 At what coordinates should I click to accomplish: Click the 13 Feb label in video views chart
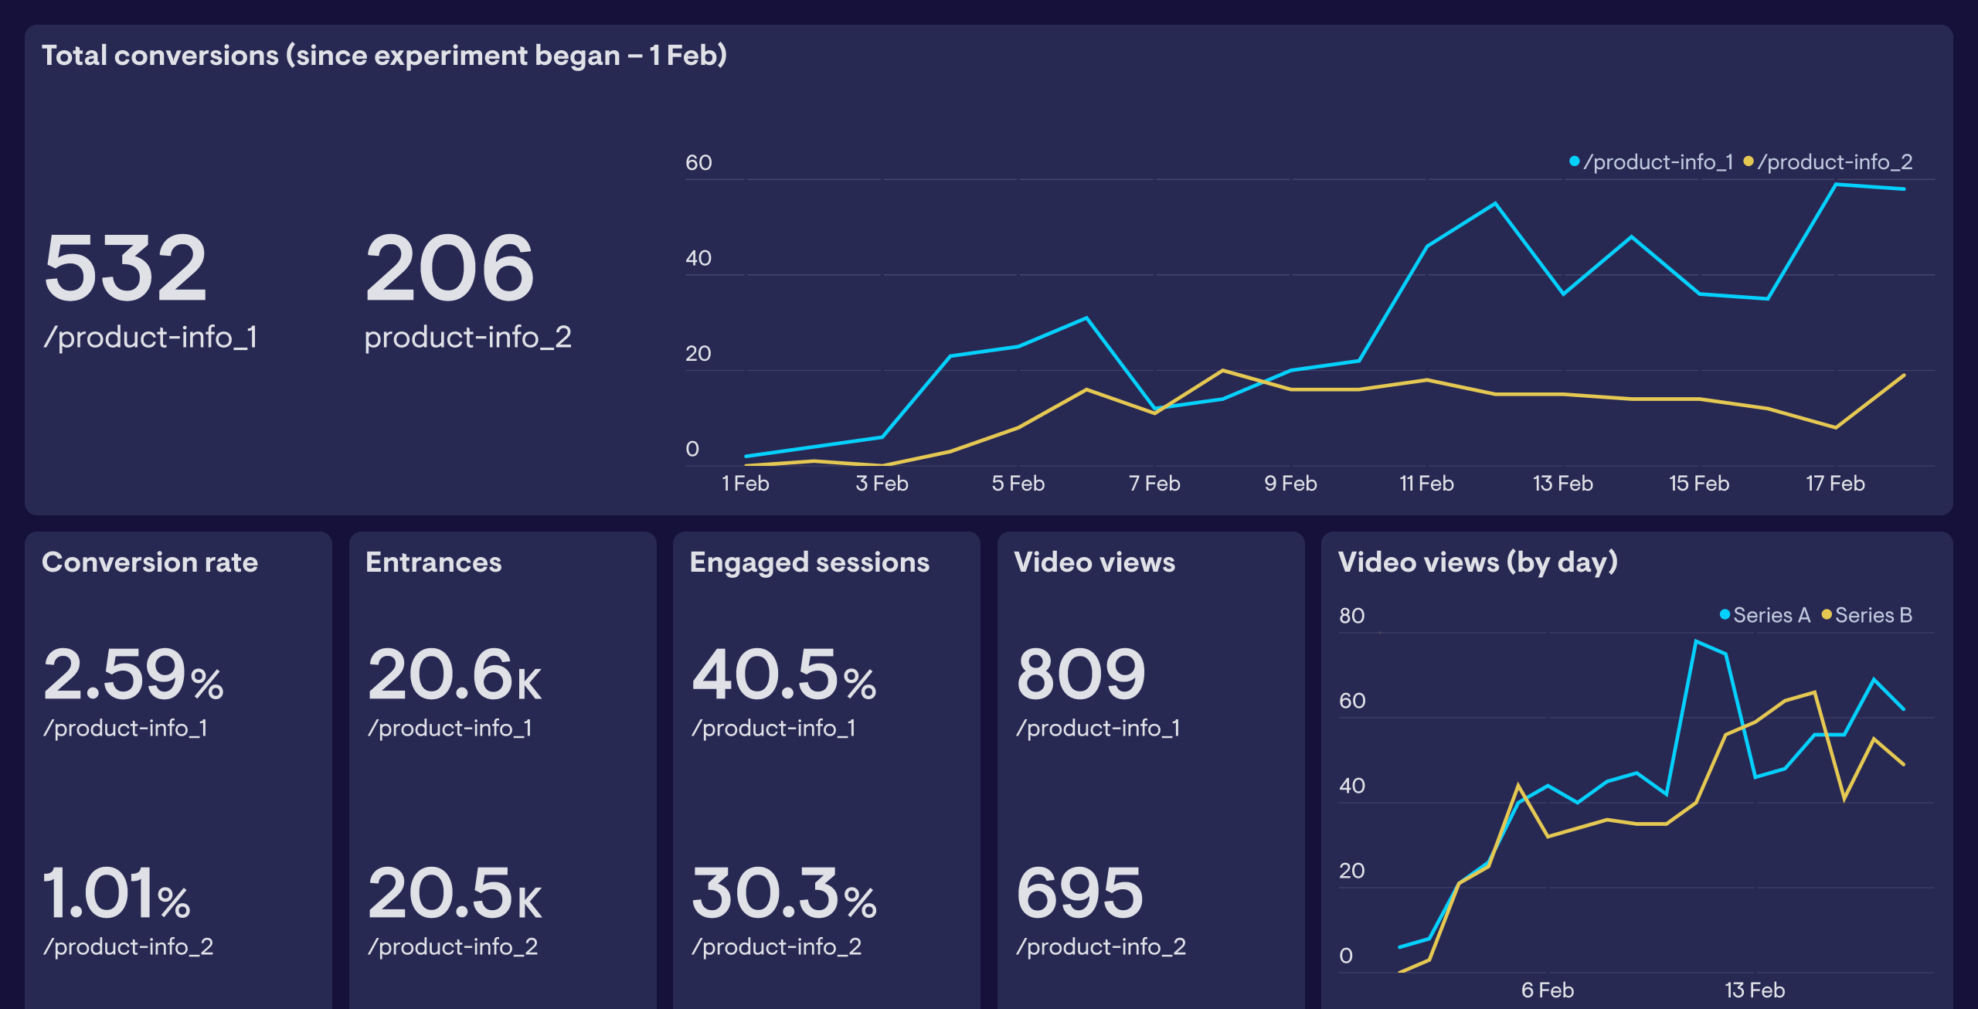(x=1755, y=990)
